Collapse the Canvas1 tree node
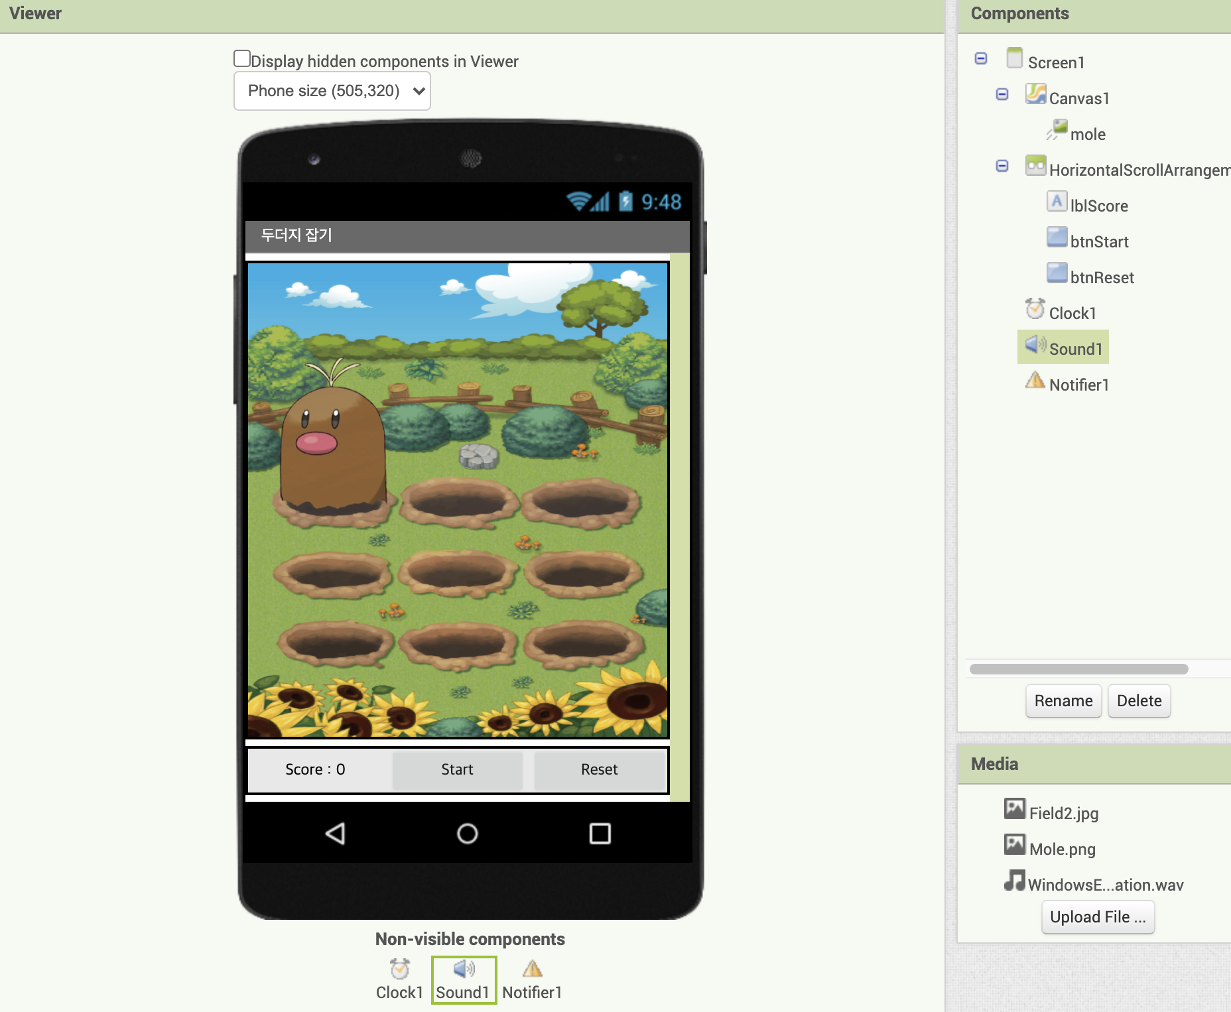This screenshot has height=1012, width=1231. click(1002, 94)
